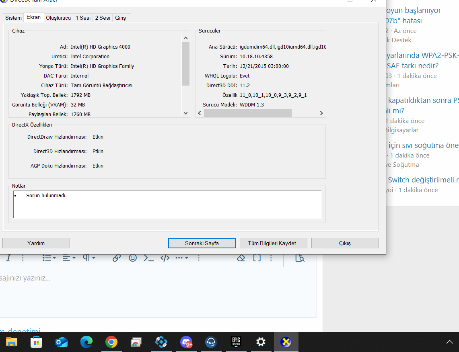459x352 pixels.
Task: Click the 12/21/2015 03:00:00 date value
Action: 264,66
